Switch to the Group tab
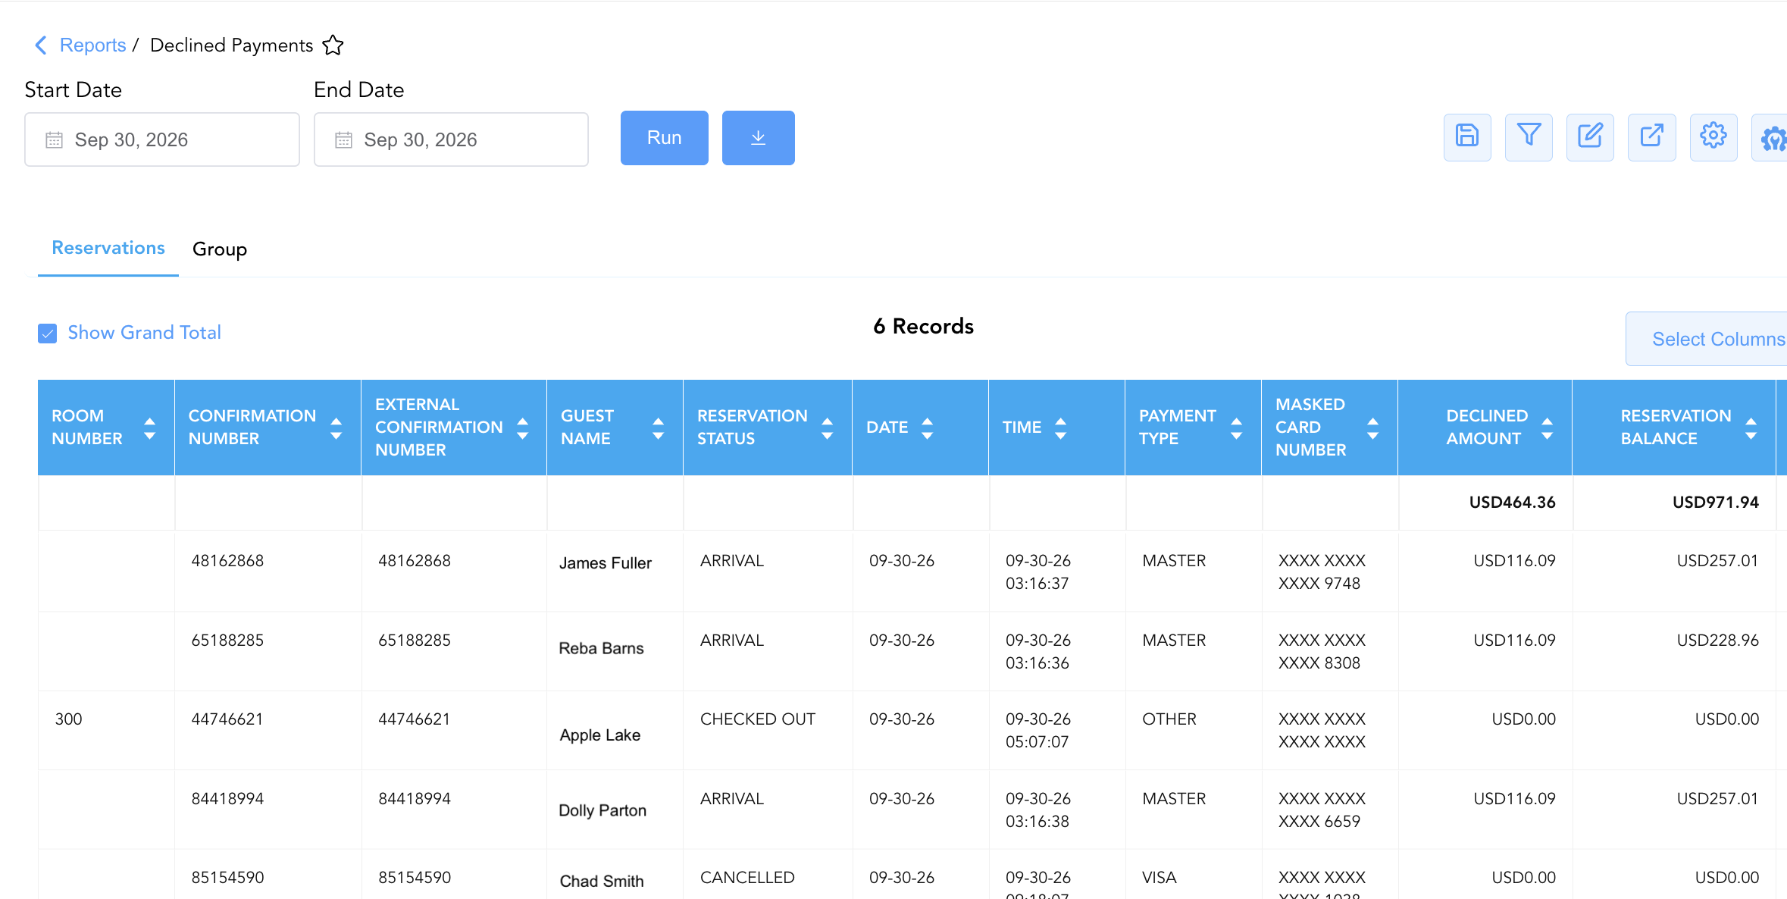 click(220, 249)
